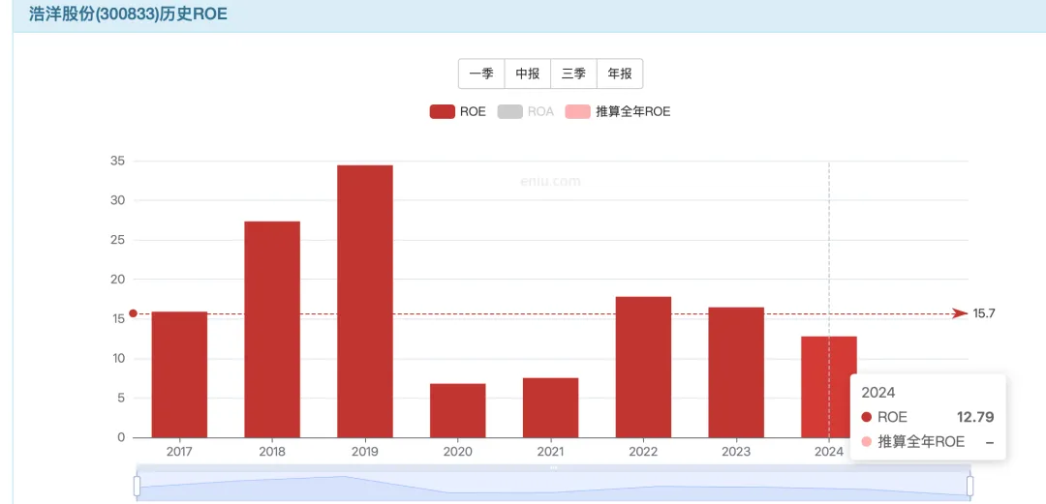
Task: Toggle the greyed ROA legend series
Action: (x=526, y=112)
